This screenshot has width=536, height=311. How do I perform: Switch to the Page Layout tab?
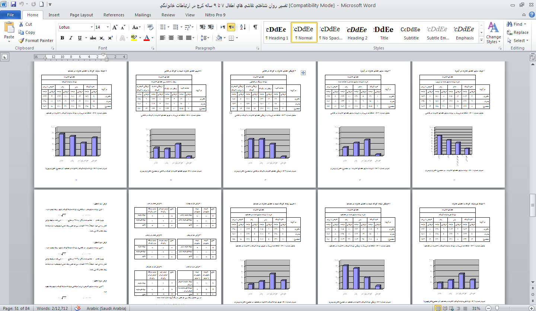pos(82,15)
